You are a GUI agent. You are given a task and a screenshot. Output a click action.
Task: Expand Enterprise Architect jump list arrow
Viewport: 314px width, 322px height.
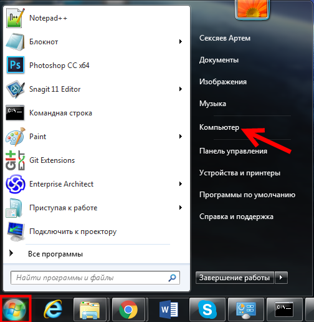(181, 184)
